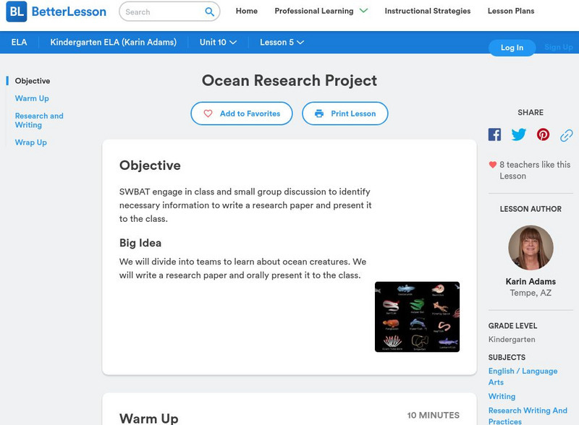579x425 pixels.
Task: Click the Objective section heading
Action: (150, 166)
